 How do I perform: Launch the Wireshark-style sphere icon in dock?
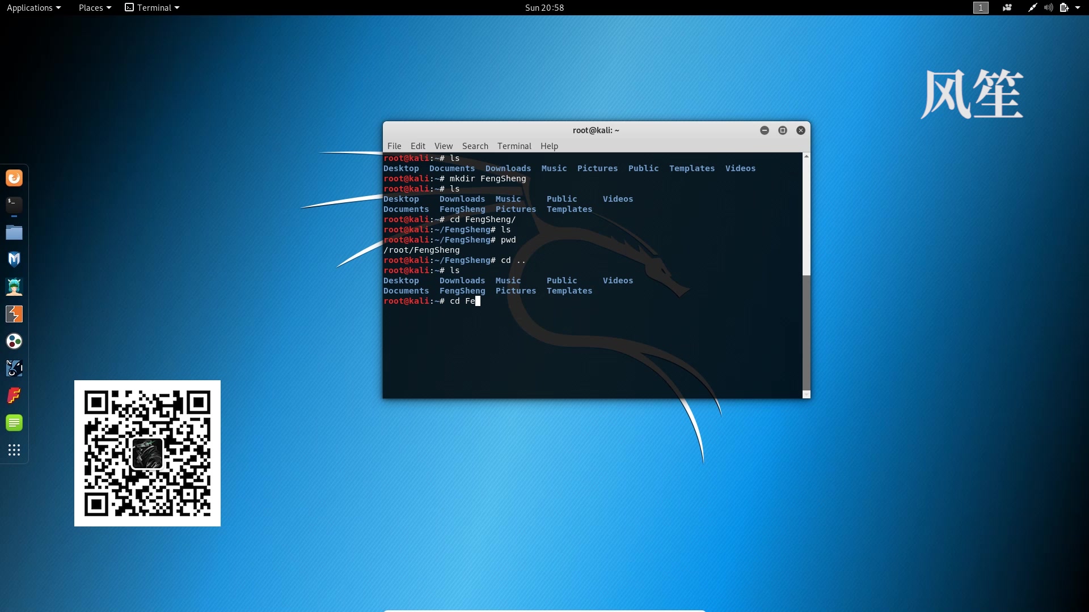click(14, 341)
